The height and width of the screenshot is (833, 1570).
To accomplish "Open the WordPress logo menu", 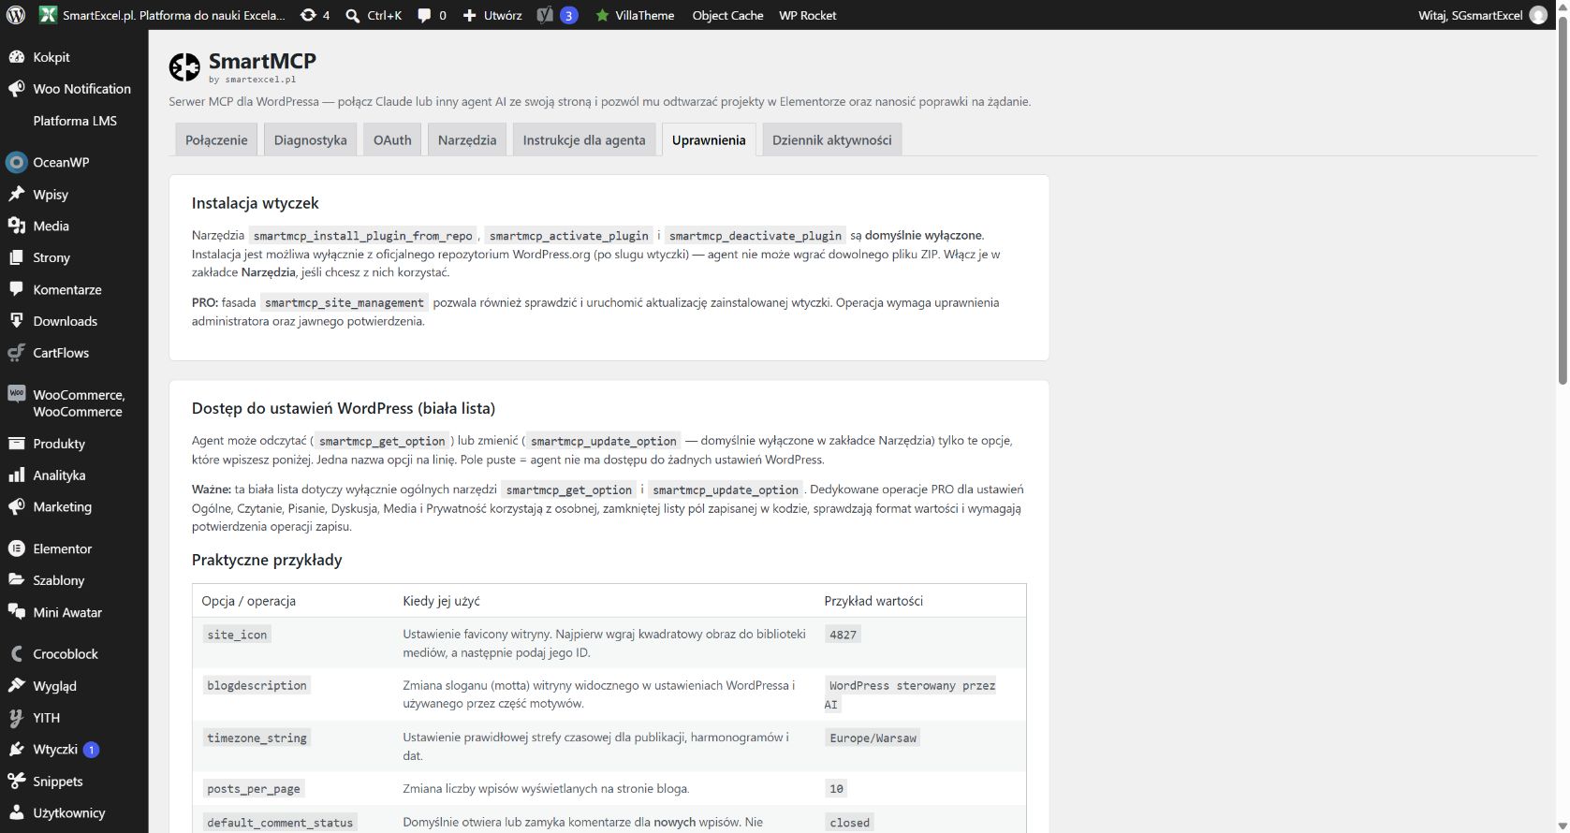I will pyautogui.click(x=16, y=15).
